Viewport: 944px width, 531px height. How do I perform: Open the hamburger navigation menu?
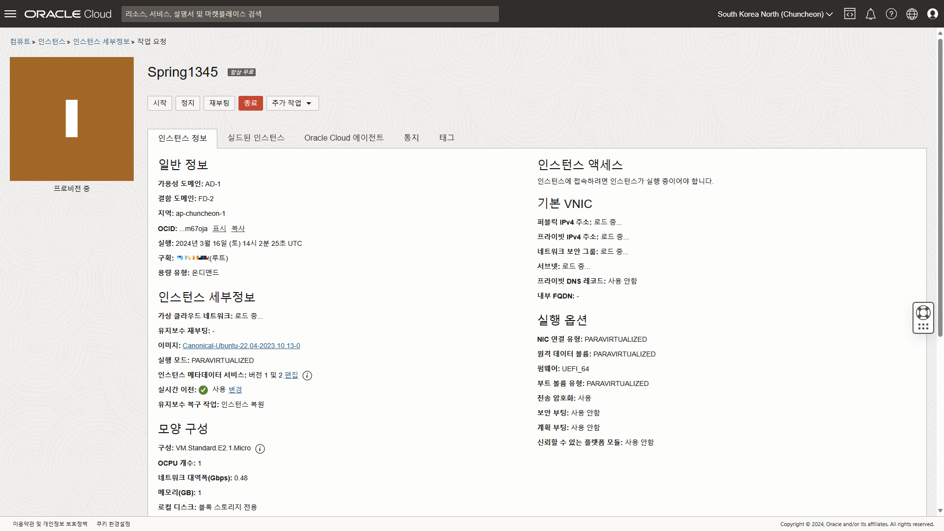pos(10,14)
